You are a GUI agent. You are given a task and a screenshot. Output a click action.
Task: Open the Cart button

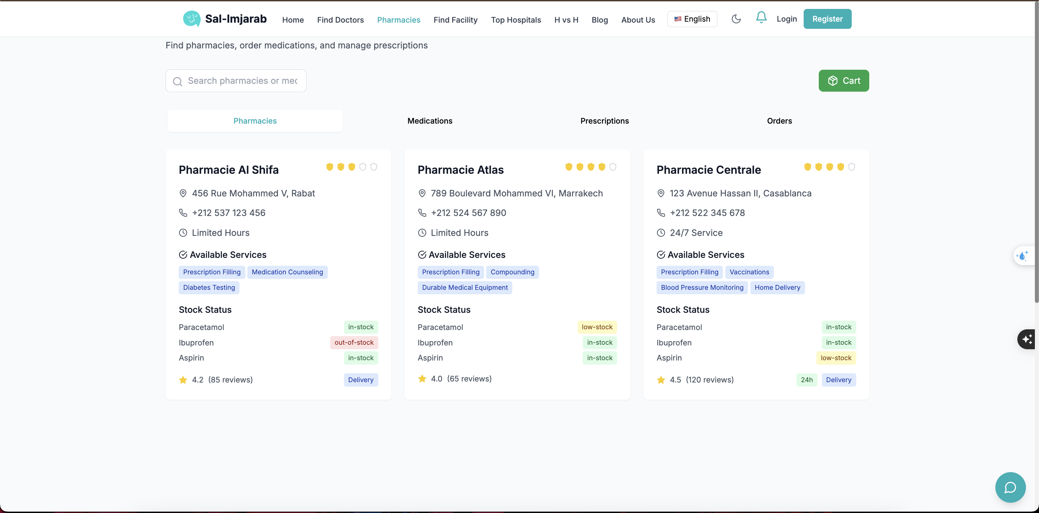(x=844, y=81)
